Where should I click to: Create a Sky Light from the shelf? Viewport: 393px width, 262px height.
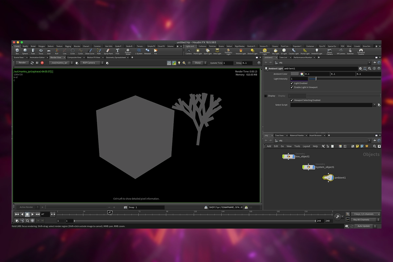tap(275, 51)
